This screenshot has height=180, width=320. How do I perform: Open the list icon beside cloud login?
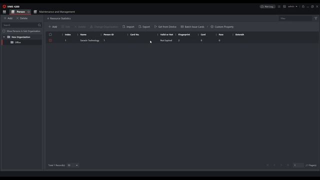coord(279,6)
